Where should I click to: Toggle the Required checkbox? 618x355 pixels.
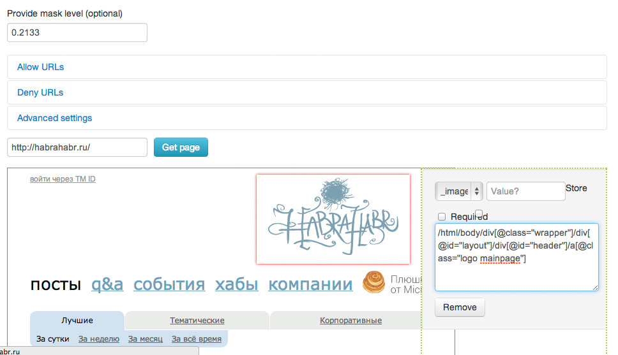(x=442, y=217)
